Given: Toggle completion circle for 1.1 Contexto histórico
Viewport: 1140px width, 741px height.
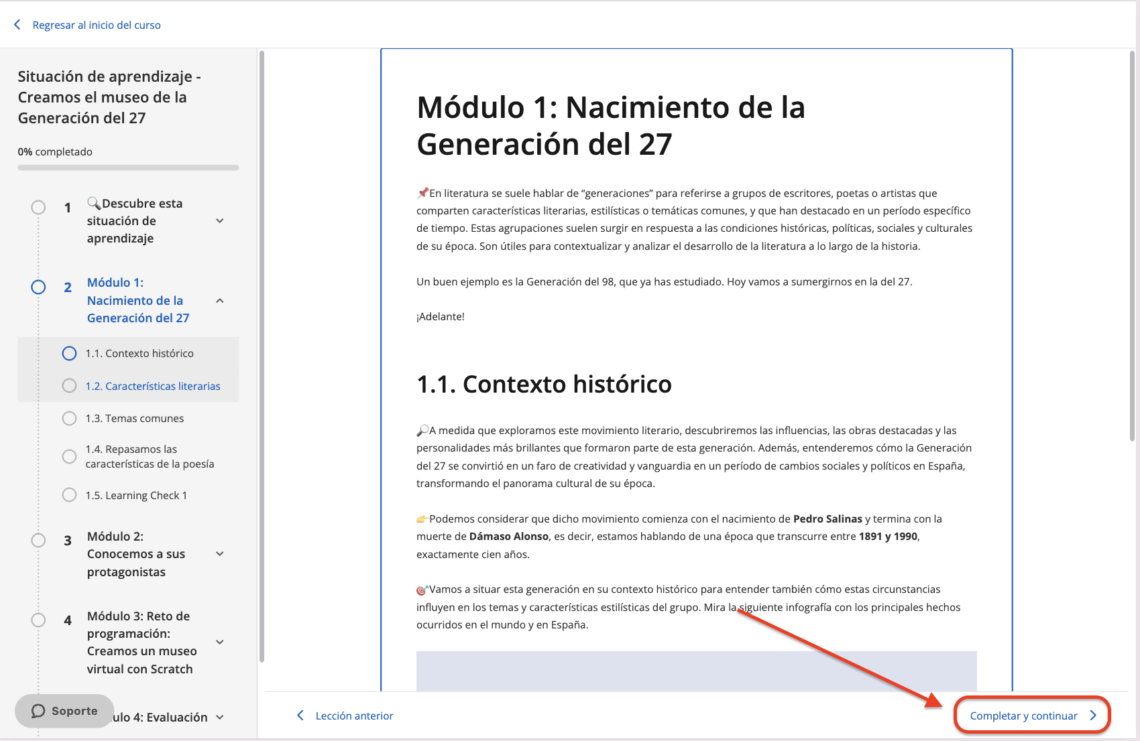Looking at the screenshot, I should click(x=69, y=353).
